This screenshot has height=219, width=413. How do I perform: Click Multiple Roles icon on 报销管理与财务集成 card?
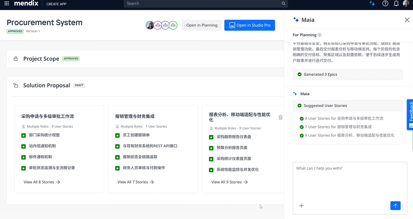click(x=117, y=126)
